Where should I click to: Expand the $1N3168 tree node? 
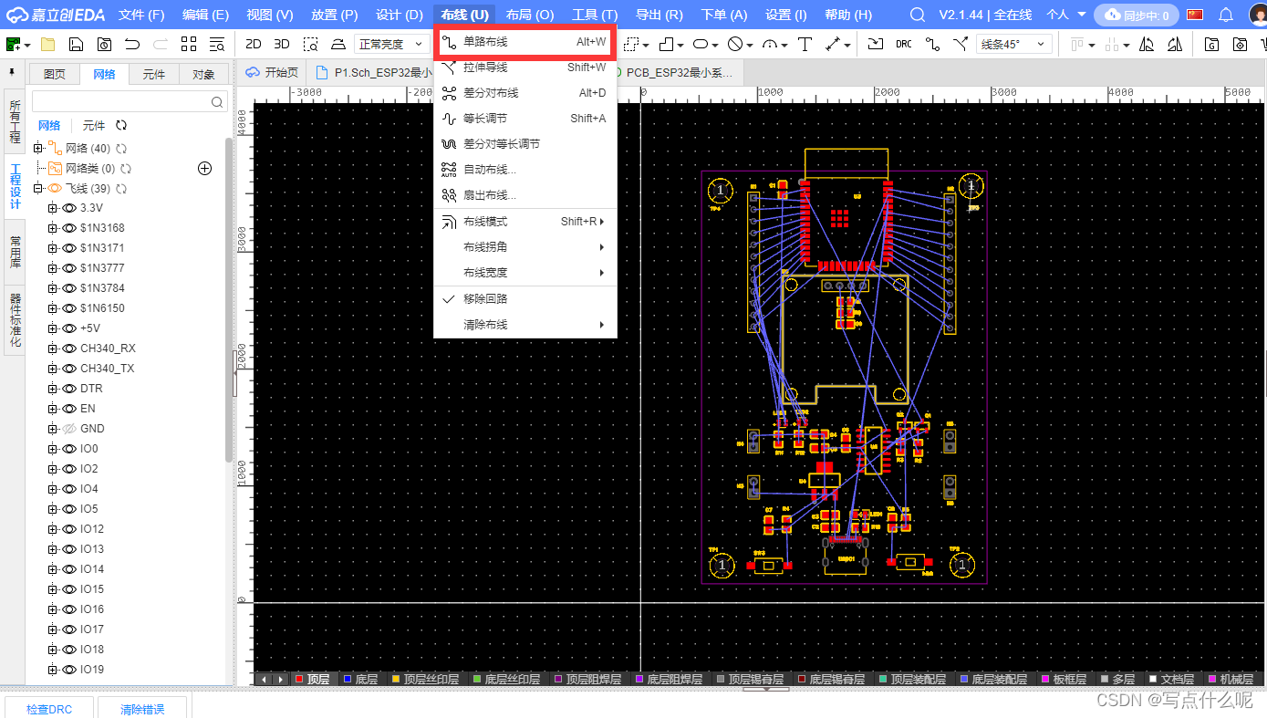(53, 228)
